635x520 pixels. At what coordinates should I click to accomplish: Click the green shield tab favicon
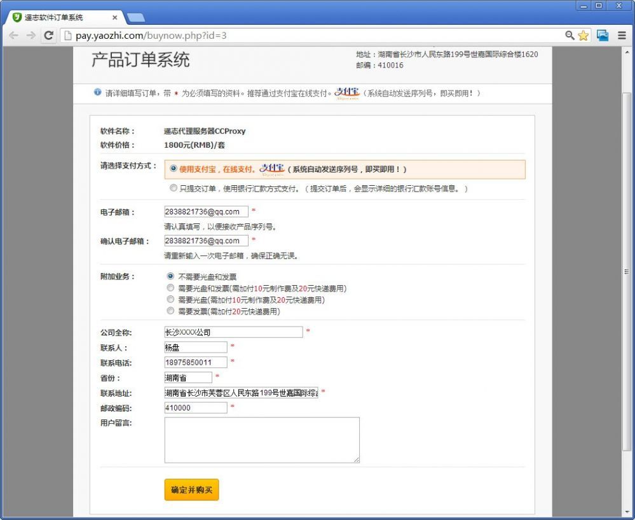tap(17, 17)
